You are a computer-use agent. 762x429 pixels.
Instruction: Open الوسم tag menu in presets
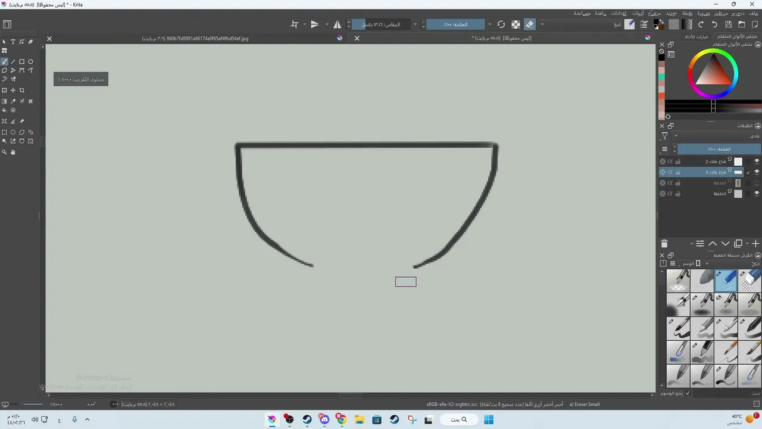point(689,263)
